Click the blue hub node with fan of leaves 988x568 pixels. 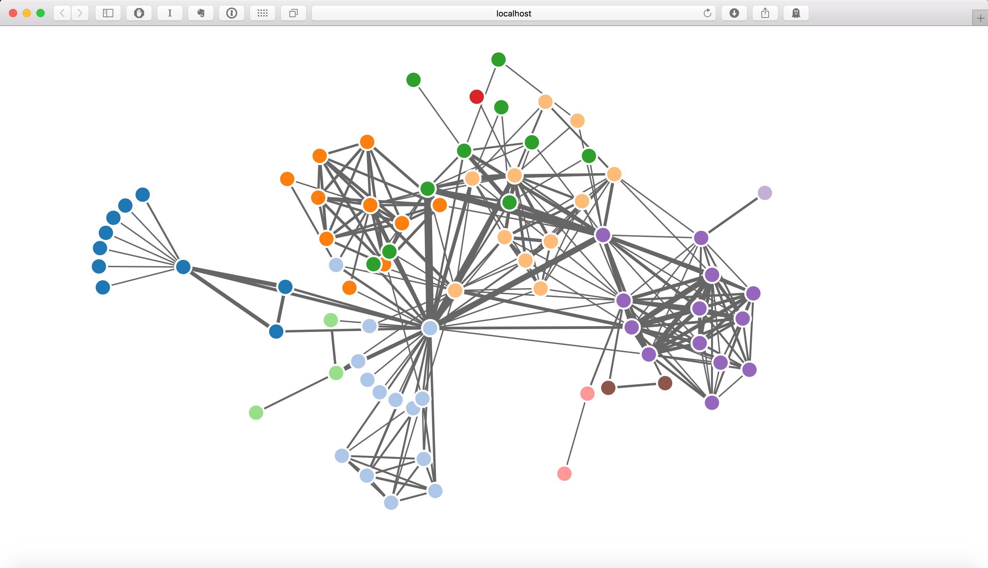(183, 267)
